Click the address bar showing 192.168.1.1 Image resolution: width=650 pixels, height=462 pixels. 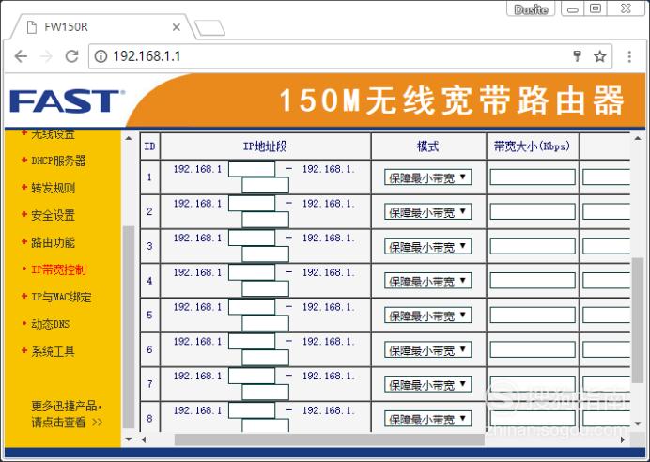click(350, 56)
